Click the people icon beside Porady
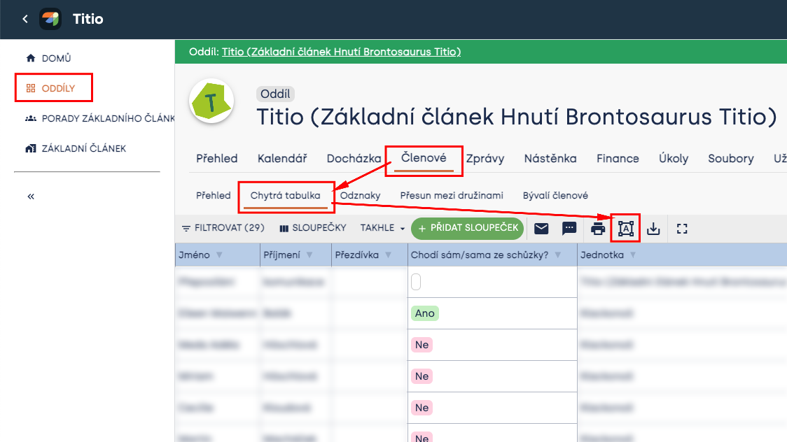This screenshot has height=442, width=787. tap(31, 118)
